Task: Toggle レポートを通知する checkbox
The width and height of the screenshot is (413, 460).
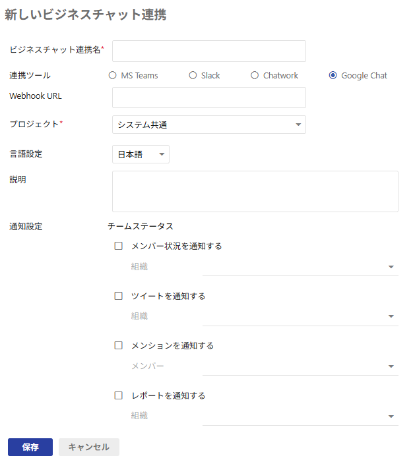Action: tap(118, 395)
